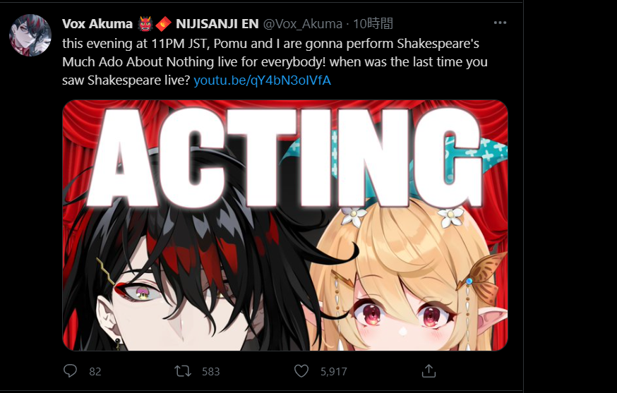
Task: Click the Vox Akuma display name
Action: tap(97, 23)
